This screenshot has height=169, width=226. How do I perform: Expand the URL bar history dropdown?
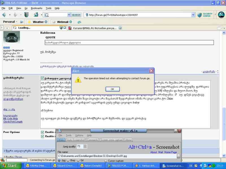click(193, 15)
